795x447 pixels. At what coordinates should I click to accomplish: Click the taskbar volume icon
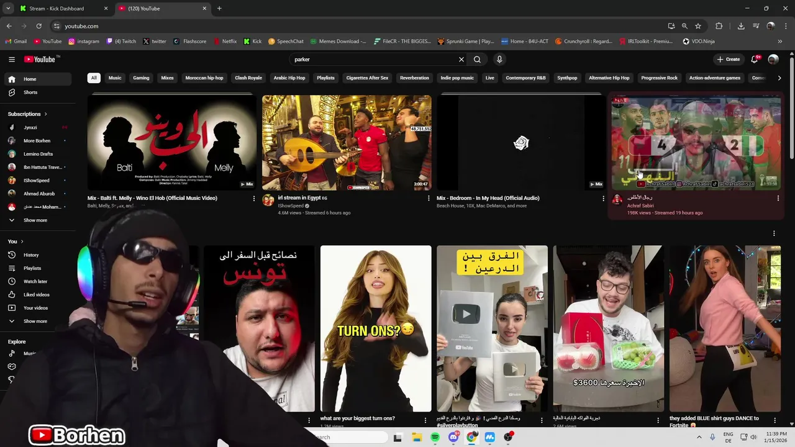[x=753, y=437]
